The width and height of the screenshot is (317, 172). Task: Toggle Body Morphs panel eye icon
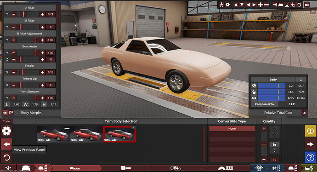(5, 113)
